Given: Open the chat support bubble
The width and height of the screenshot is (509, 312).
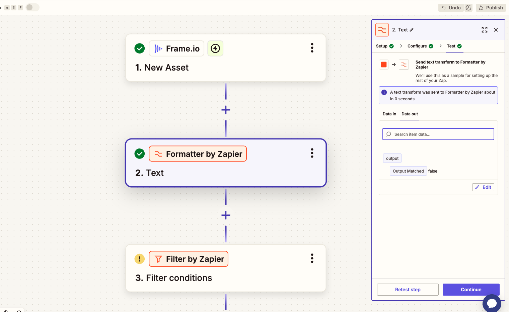Looking at the screenshot, I should (x=492, y=303).
